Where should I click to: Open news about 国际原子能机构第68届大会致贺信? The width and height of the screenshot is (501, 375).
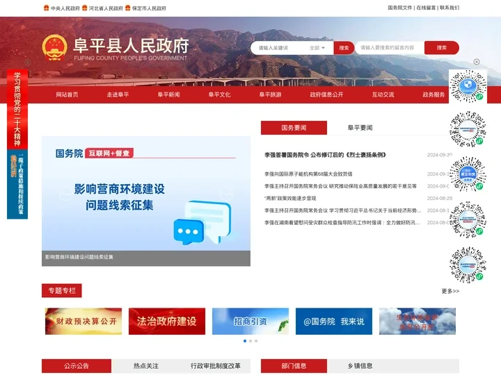[308, 174]
